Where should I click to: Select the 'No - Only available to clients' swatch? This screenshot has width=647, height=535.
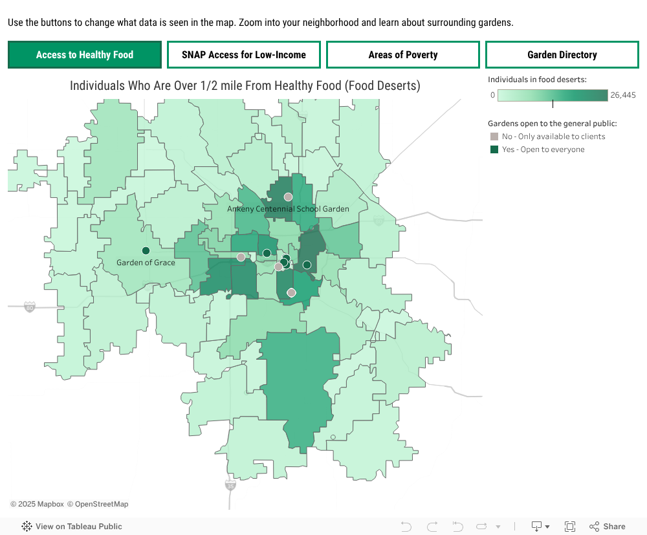494,136
